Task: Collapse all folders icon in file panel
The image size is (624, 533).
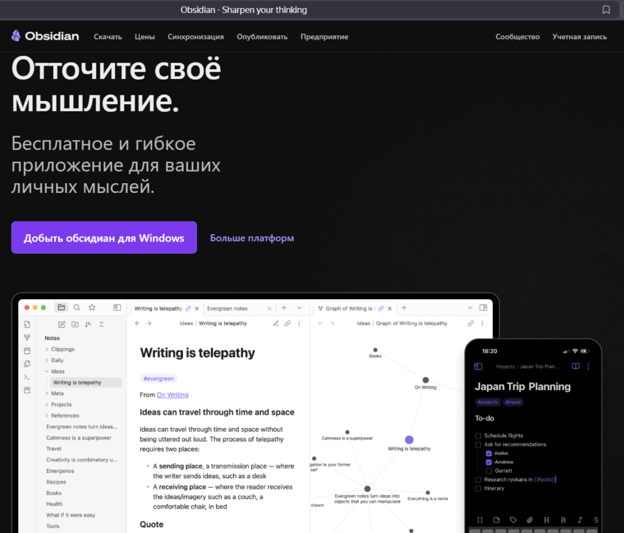Action: pyautogui.click(x=102, y=324)
